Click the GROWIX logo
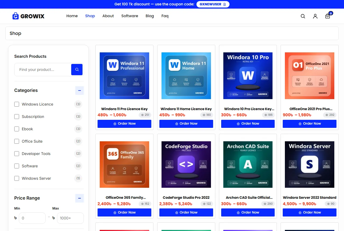 click(x=28, y=16)
